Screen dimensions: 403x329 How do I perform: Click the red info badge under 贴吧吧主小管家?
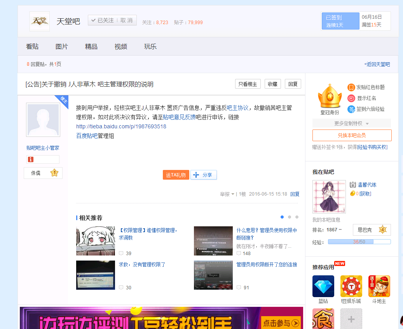(x=31, y=159)
